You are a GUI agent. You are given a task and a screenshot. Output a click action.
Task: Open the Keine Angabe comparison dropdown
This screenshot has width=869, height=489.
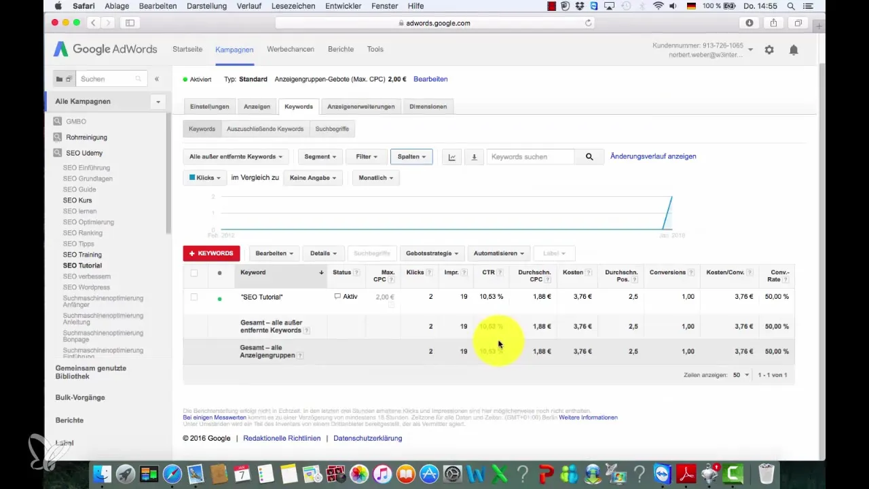click(313, 178)
